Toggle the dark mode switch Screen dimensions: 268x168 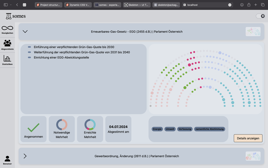(260, 16)
